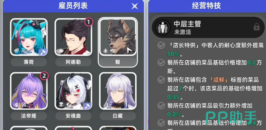
Task: Close the 雇员列表 panel with X
Action: pos(135,6)
